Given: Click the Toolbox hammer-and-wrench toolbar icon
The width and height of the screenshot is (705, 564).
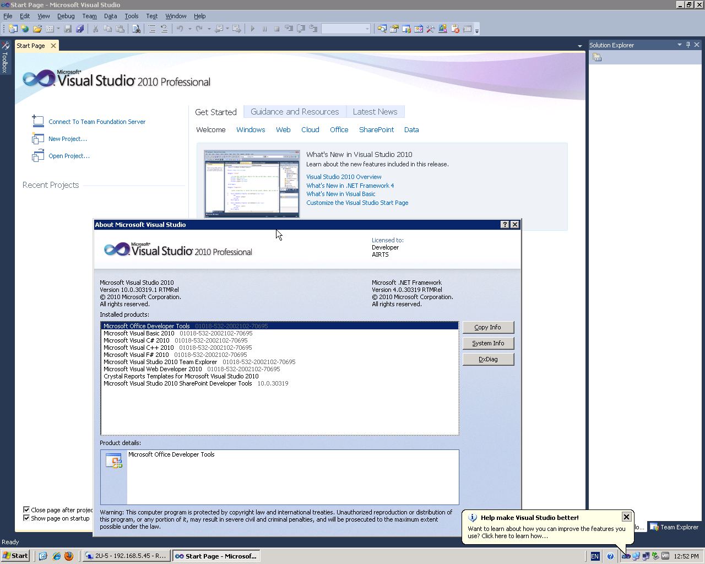Looking at the screenshot, I should (x=431, y=29).
